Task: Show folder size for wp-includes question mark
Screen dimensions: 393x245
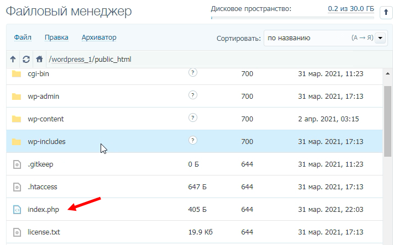Action: coord(192,140)
